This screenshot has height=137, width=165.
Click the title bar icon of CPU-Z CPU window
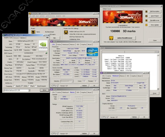click(52, 41)
